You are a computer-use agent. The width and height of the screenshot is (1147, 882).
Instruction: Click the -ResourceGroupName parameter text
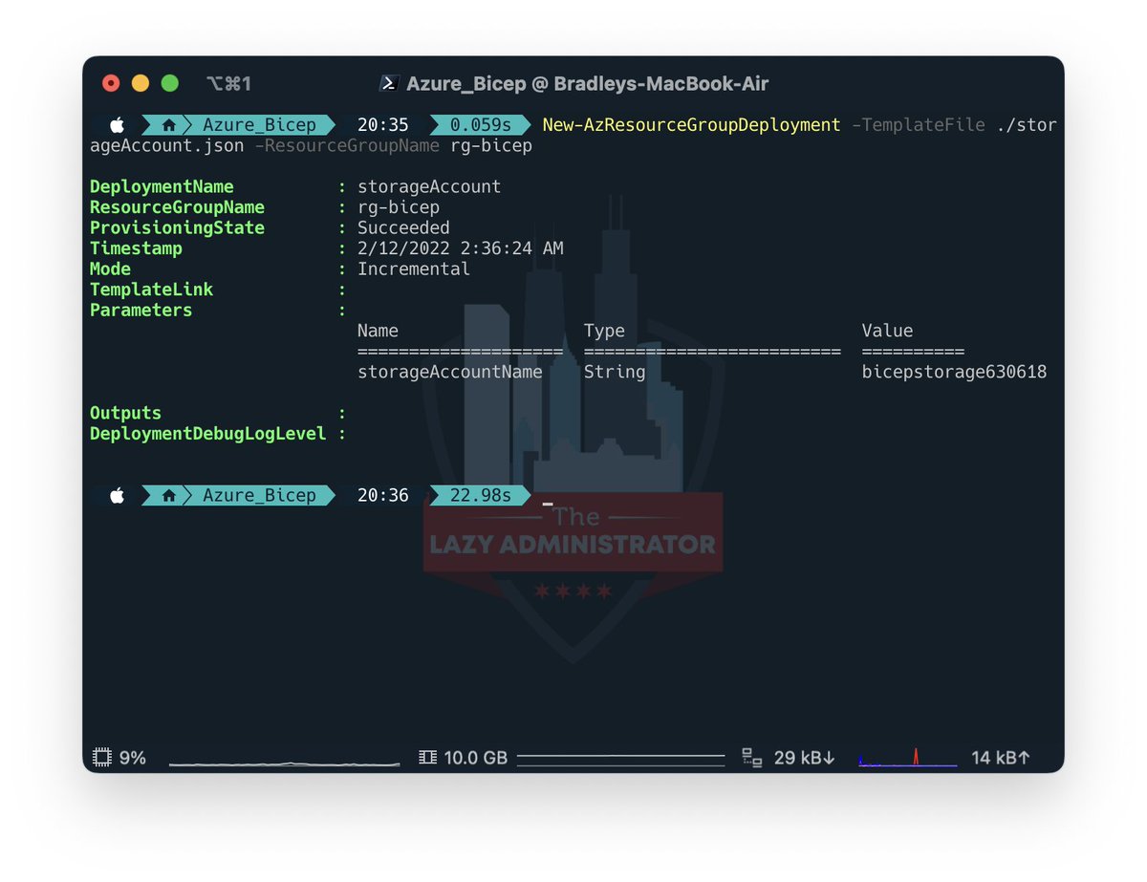tap(347, 146)
